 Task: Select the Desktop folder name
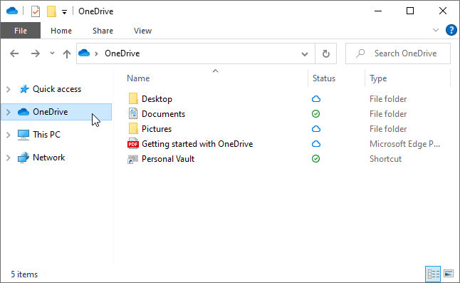click(x=157, y=99)
